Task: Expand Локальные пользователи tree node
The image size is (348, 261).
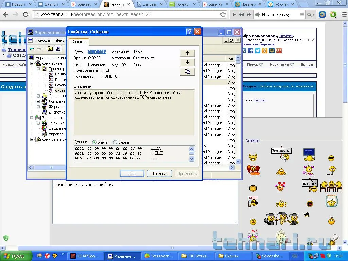Action: pos(38,101)
